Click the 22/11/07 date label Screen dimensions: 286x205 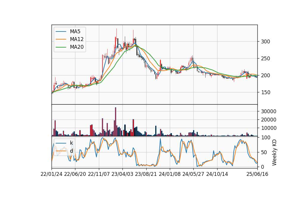[x=99, y=174]
